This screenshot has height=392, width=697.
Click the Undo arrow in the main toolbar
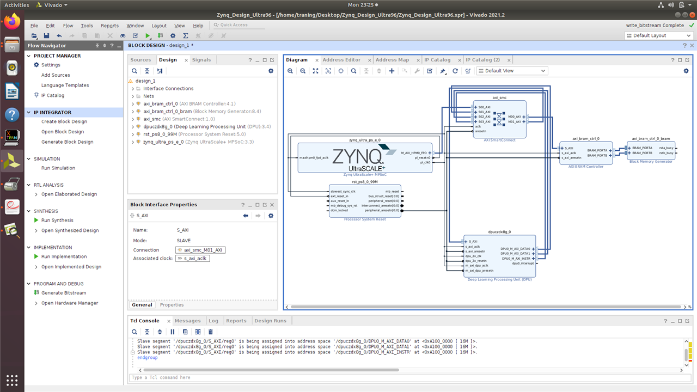click(x=59, y=35)
